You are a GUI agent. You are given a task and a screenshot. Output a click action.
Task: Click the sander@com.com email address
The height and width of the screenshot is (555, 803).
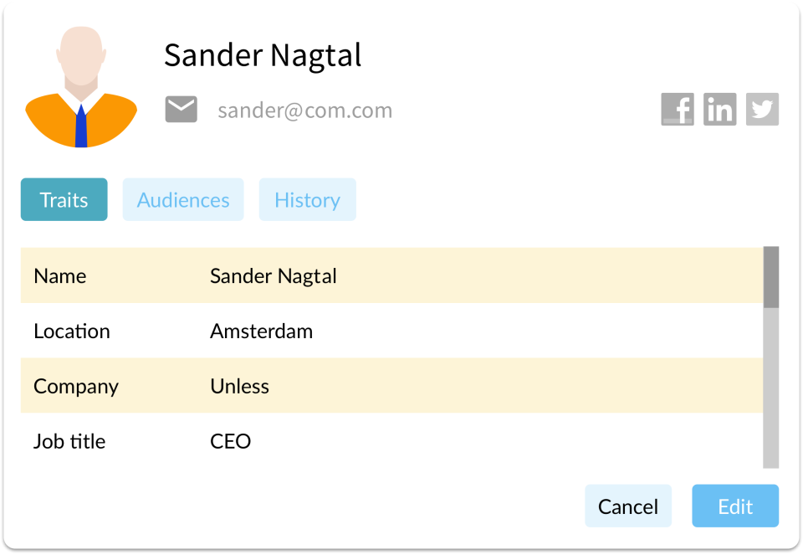coord(304,110)
